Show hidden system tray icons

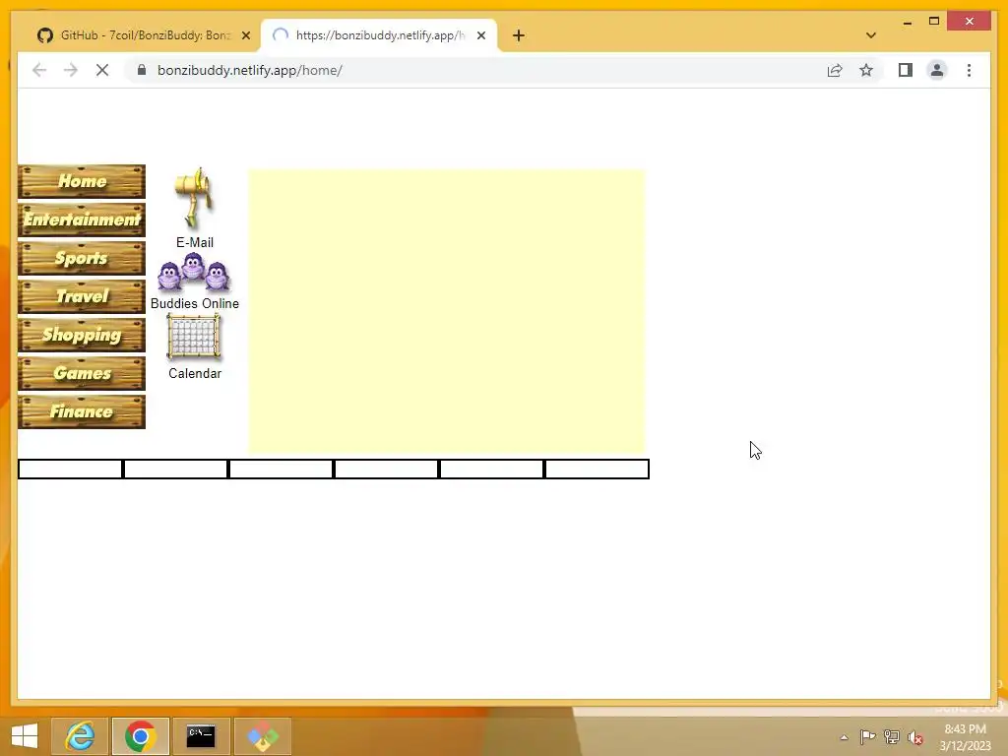pyautogui.click(x=844, y=737)
